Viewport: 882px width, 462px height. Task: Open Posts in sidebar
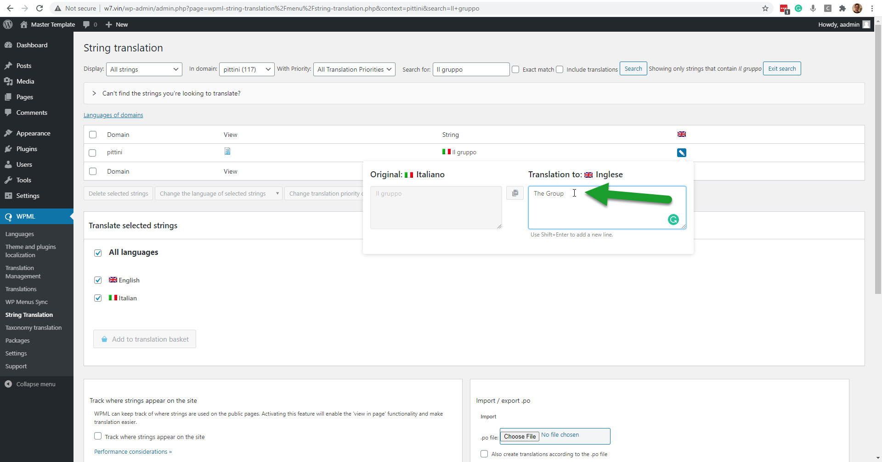coord(24,66)
